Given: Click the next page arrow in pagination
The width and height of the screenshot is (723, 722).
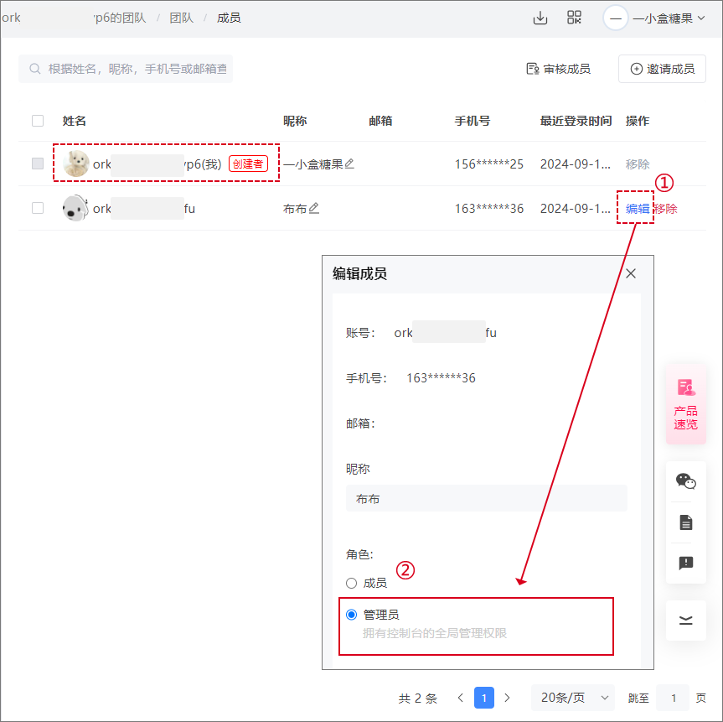Looking at the screenshot, I should [507, 697].
